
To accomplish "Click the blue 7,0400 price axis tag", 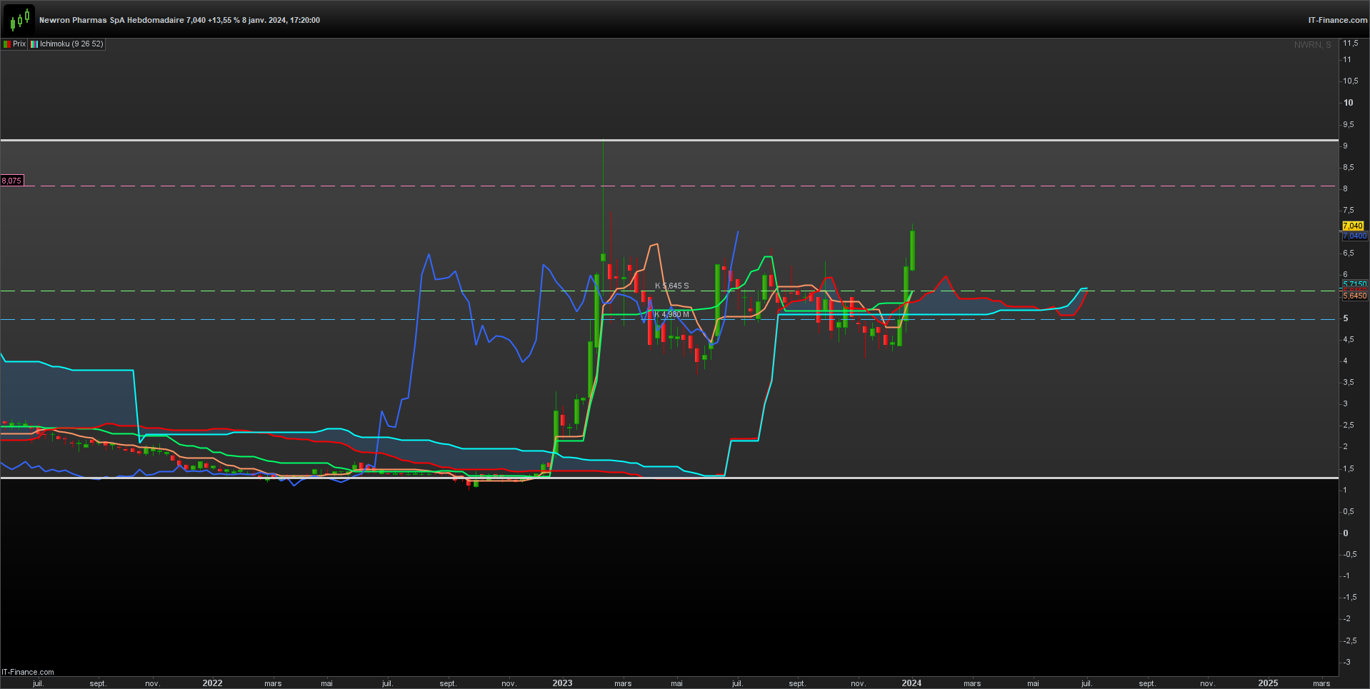I will tap(1354, 236).
